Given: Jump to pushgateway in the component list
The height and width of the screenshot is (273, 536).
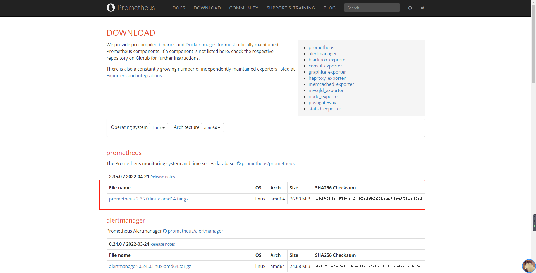Looking at the screenshot, I should point(322,103).
